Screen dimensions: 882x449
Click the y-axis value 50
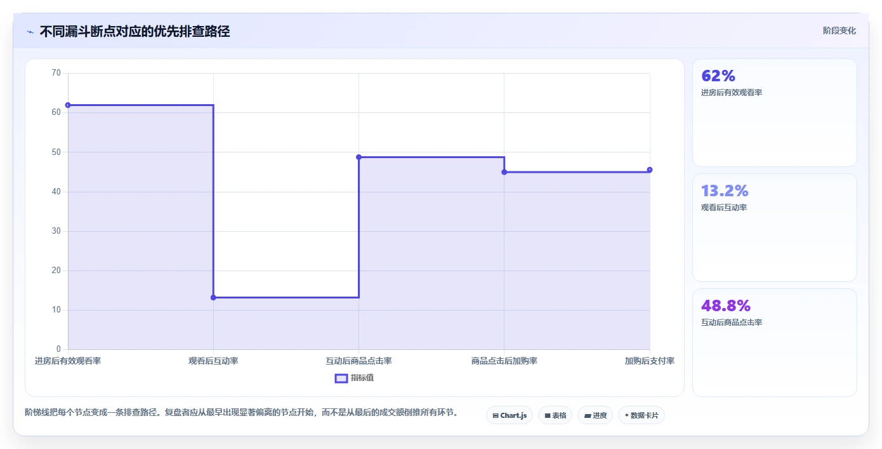tap(56, 152)
